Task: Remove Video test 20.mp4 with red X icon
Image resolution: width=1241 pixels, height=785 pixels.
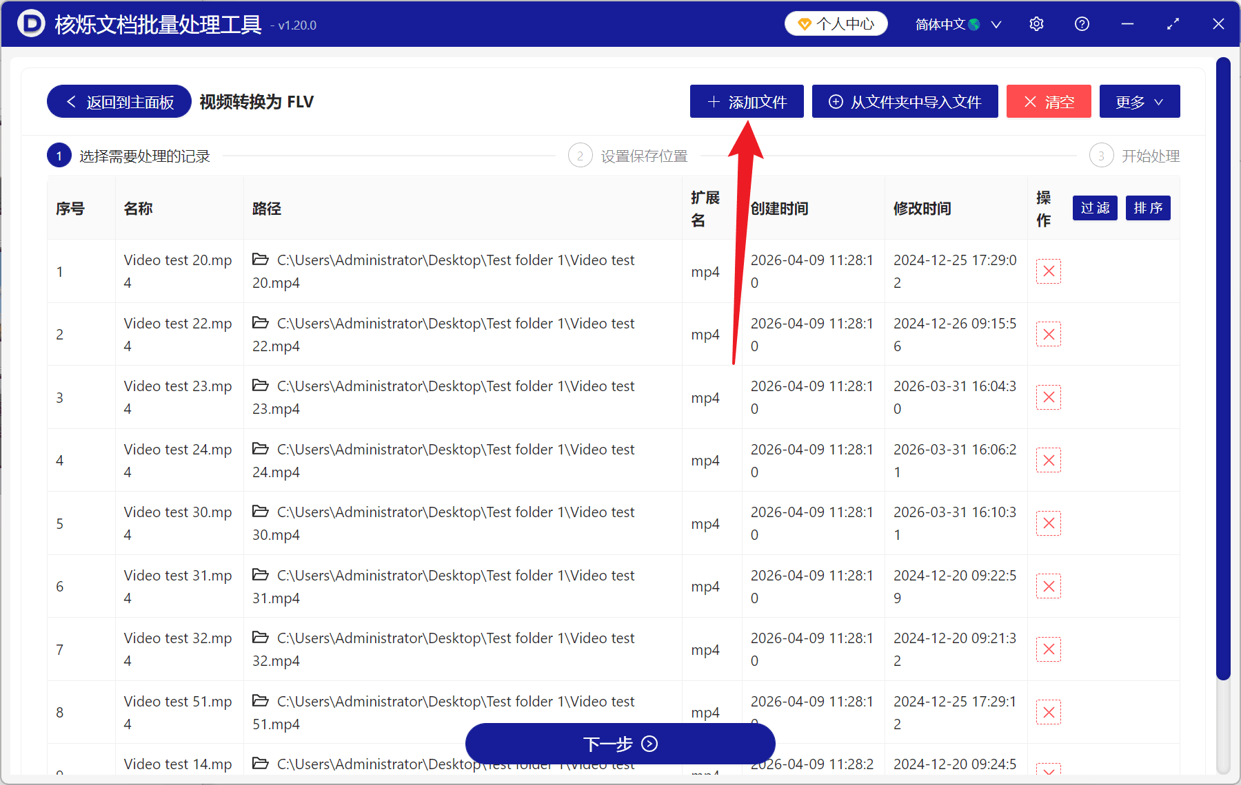Action: (x=1048, y=271)
